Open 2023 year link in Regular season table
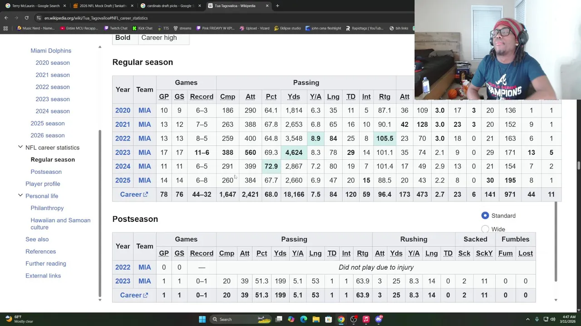This screenshot has width=581, height=326. click(x=123, y=152)
